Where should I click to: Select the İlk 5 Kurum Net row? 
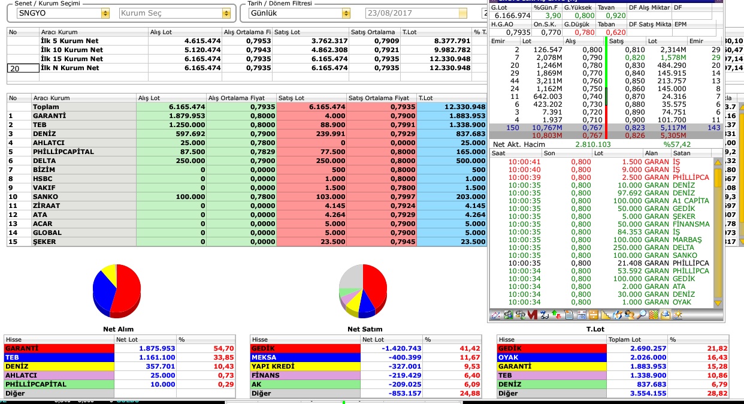pyautogui.click(x=246, y=41)
